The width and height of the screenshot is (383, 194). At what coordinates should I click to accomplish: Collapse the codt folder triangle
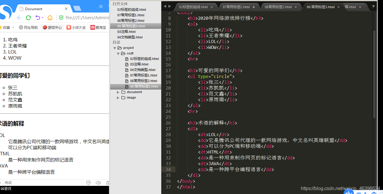(118, 54)
